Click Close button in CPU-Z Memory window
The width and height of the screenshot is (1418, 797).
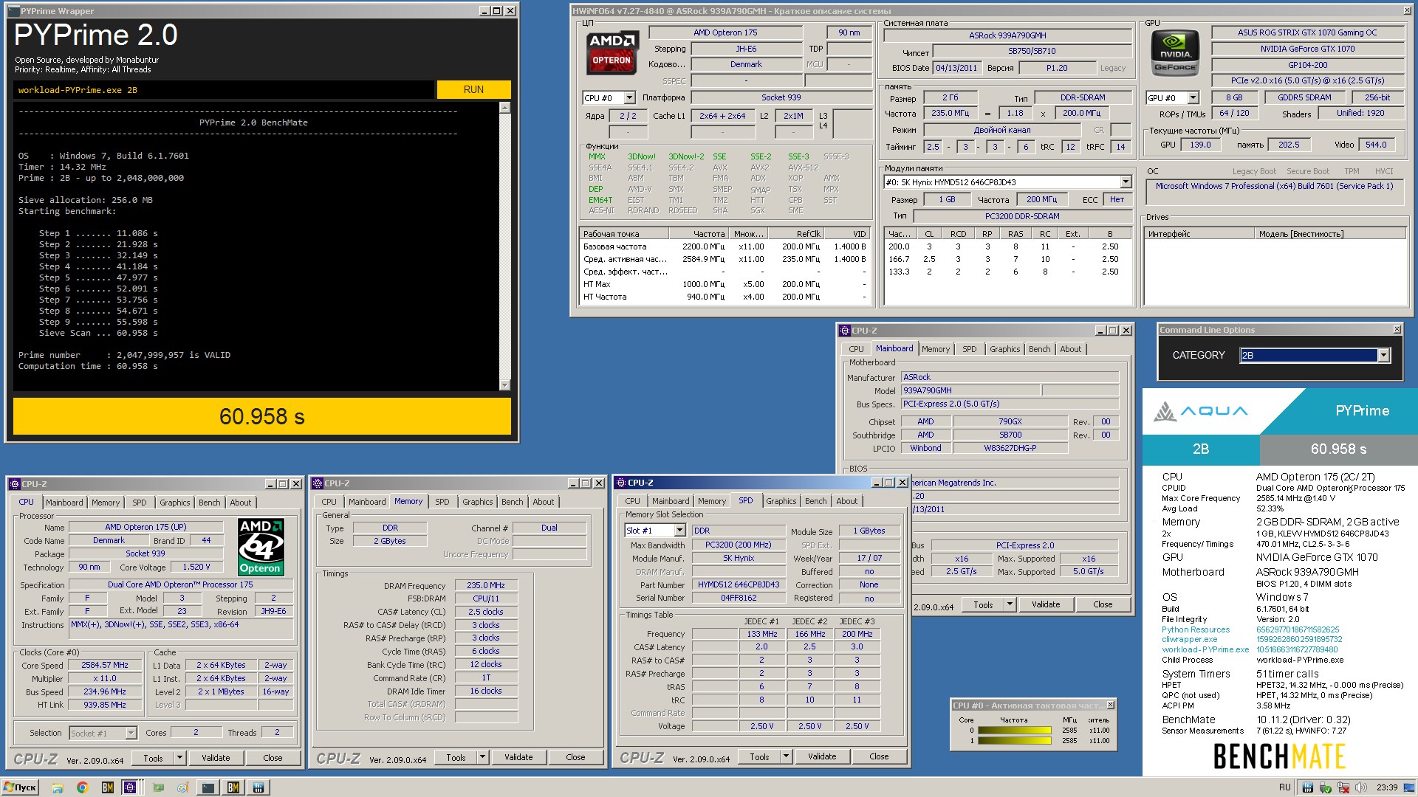575,757
